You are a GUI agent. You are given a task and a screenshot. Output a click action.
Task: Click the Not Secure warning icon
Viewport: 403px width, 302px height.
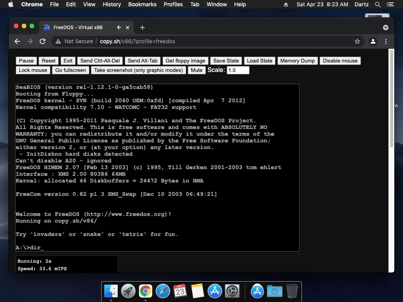click(x=58, y=41)
